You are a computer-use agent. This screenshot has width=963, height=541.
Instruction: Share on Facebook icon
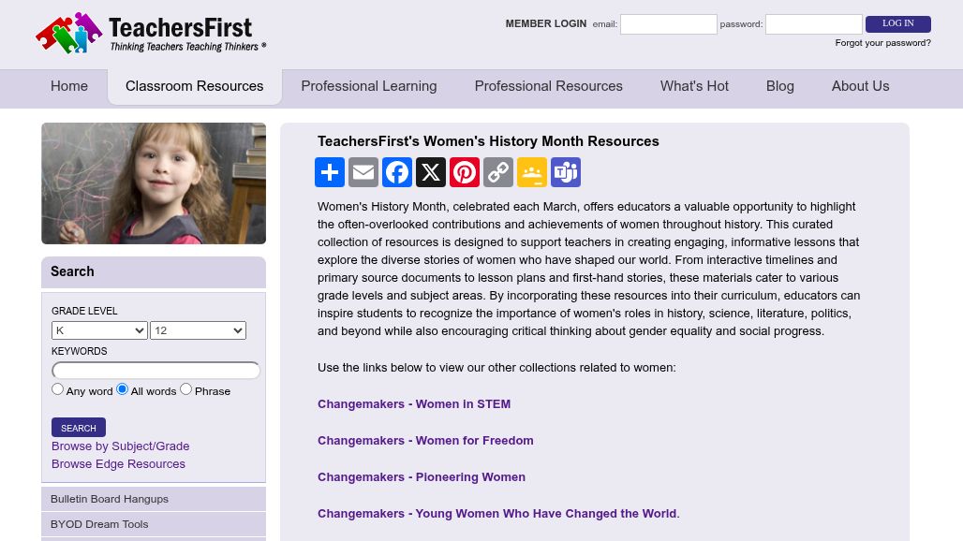(397, 172)
